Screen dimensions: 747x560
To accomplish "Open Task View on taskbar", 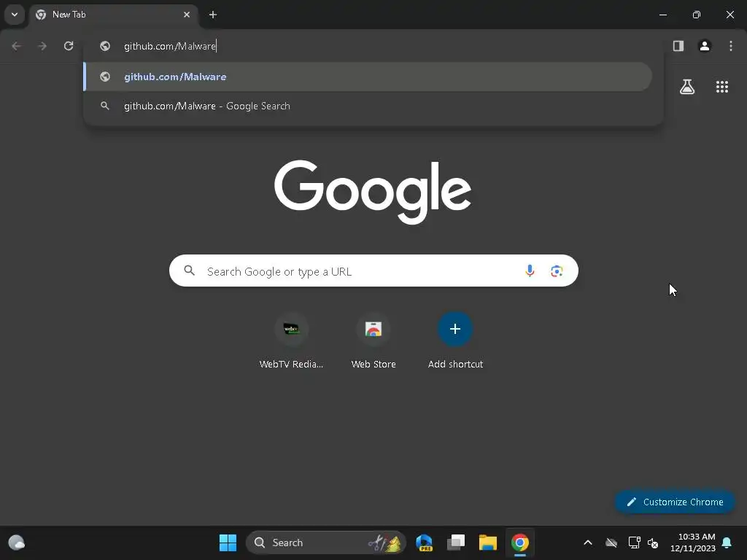I will tap(456, 542).
